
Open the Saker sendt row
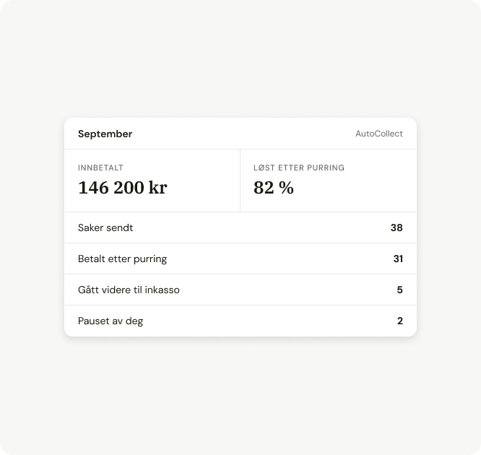click(240, 227)
